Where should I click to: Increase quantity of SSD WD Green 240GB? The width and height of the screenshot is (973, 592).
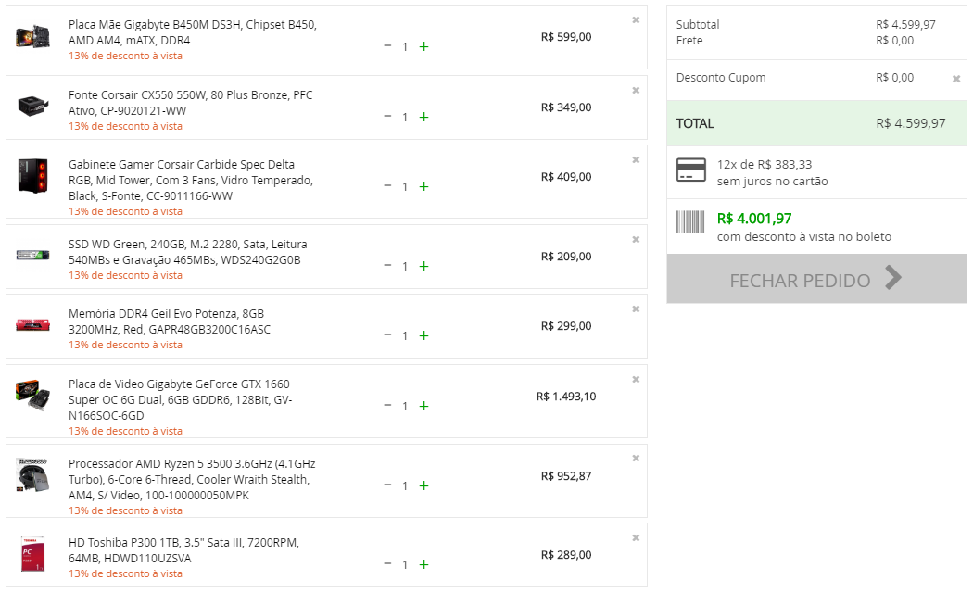[x=423, y=266]
